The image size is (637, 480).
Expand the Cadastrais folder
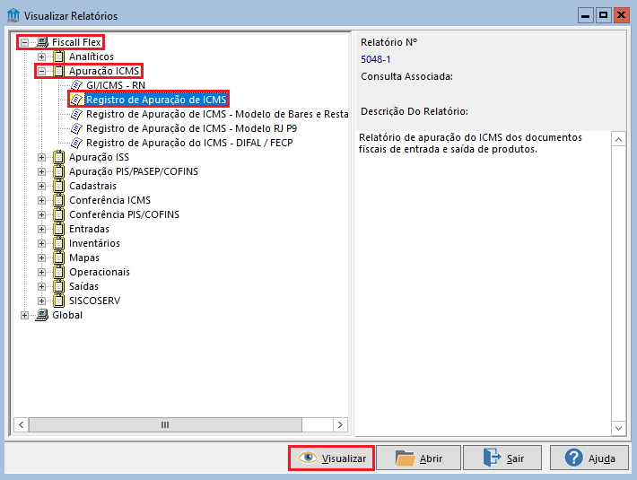coord(41,186)
